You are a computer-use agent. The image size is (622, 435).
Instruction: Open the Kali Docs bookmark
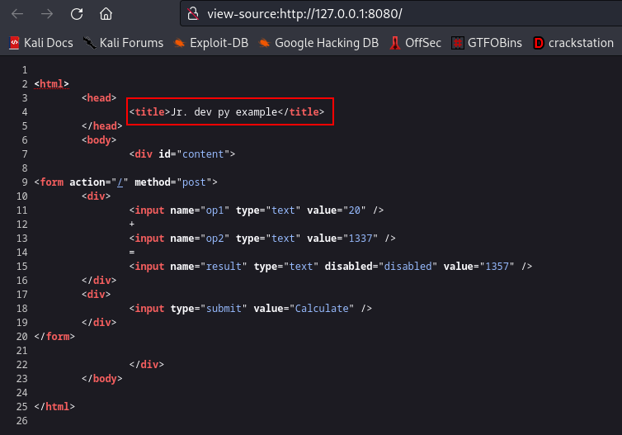tap(41, 43)
